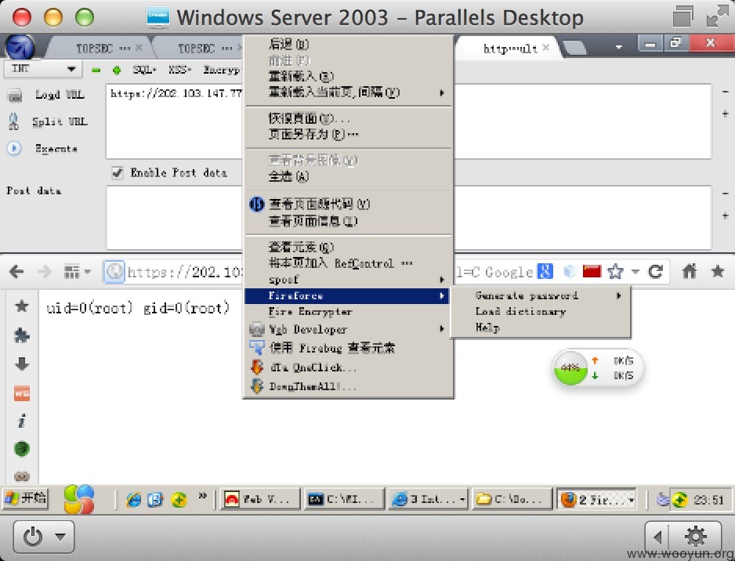Click the Execute play icon in HackBar
The image size is (735, 561).
point(14,149)
